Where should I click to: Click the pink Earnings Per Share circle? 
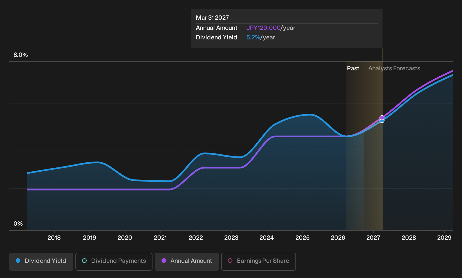point(230,261)
